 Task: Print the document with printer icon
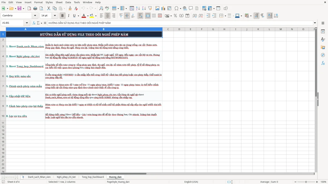pos(35,8)
